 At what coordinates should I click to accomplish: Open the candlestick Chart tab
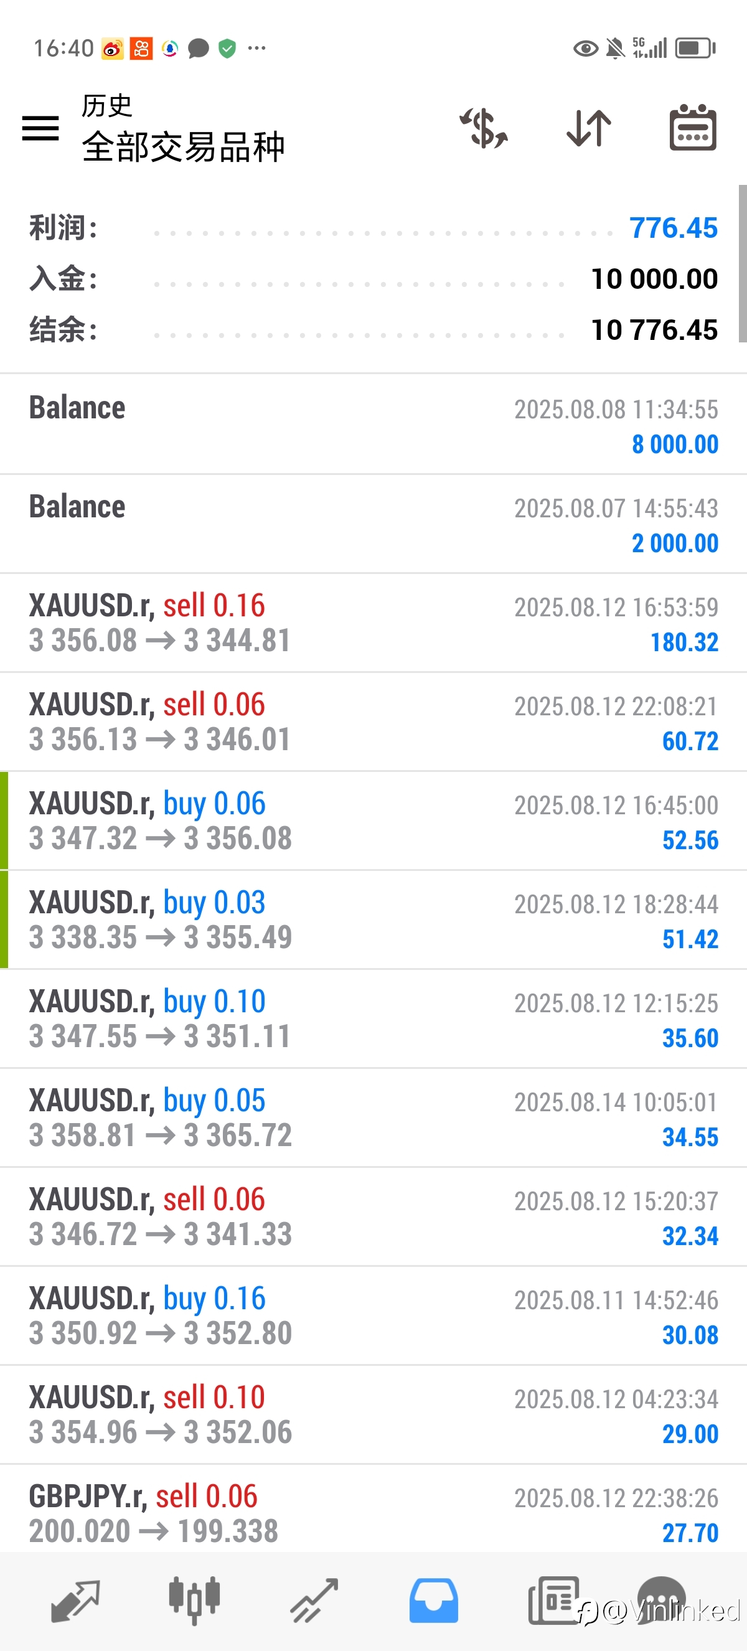[194, 1601]
